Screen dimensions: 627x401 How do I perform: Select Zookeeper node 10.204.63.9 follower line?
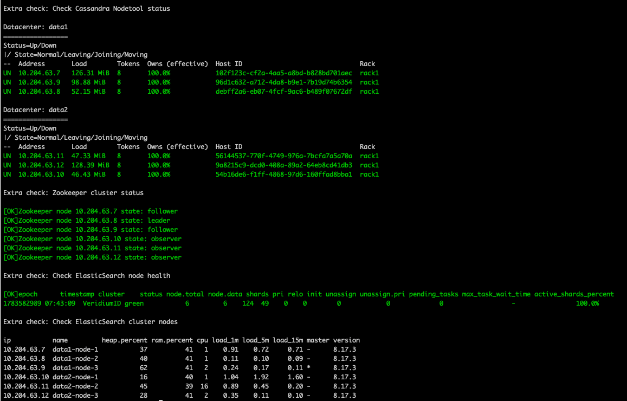coord(91,229)
